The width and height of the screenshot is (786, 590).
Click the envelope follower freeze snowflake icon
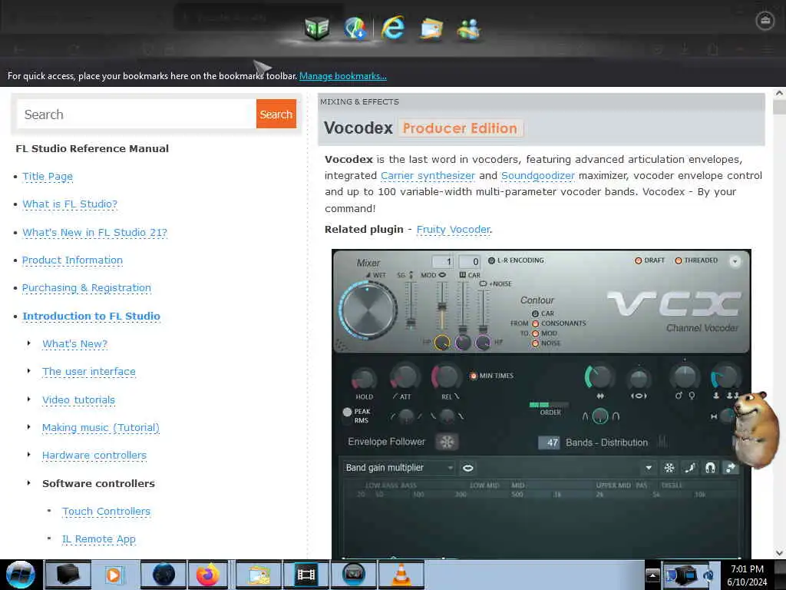[447, 442]
